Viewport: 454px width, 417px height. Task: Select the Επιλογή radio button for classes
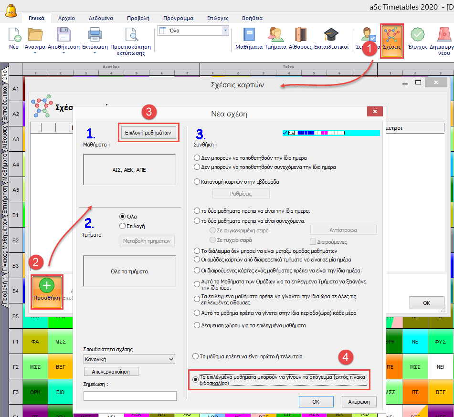[x=123, y=226]
